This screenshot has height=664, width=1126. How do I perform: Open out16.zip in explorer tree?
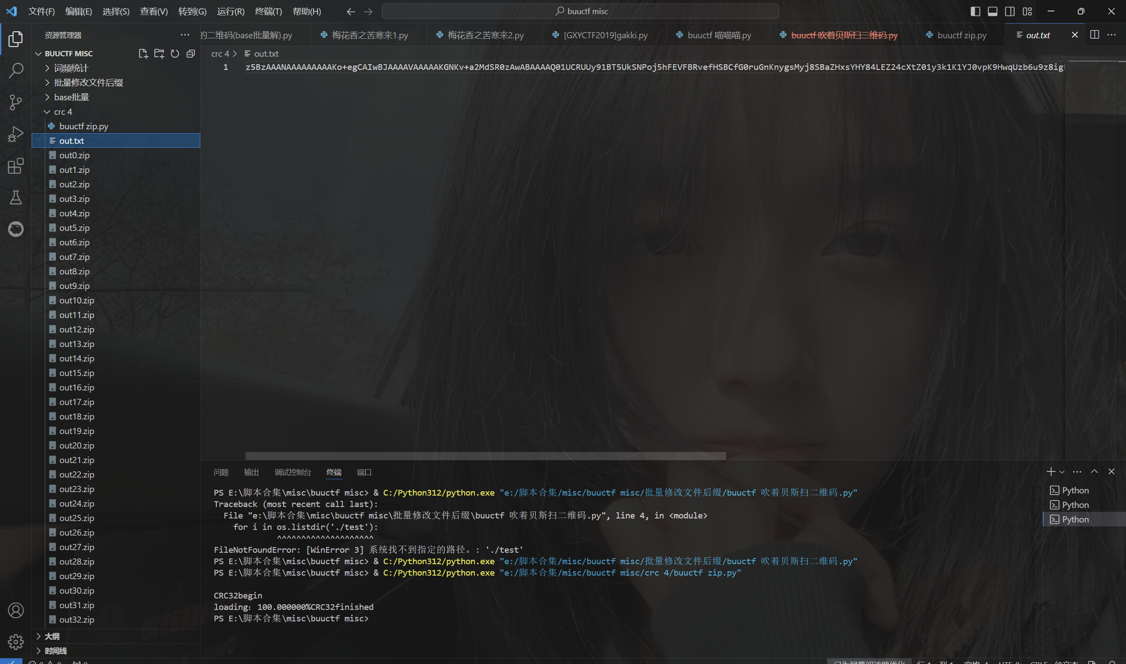coord(116,387)
